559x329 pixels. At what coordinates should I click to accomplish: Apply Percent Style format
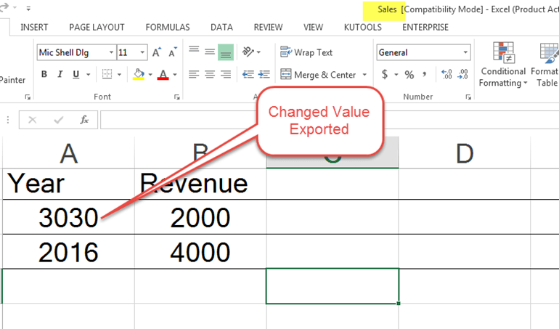pos(409,74)
